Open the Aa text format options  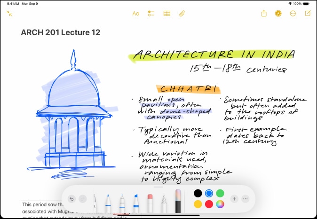point(135,14)
